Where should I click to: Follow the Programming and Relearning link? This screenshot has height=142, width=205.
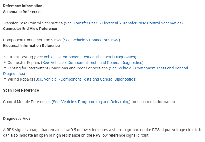click(91, 102)
